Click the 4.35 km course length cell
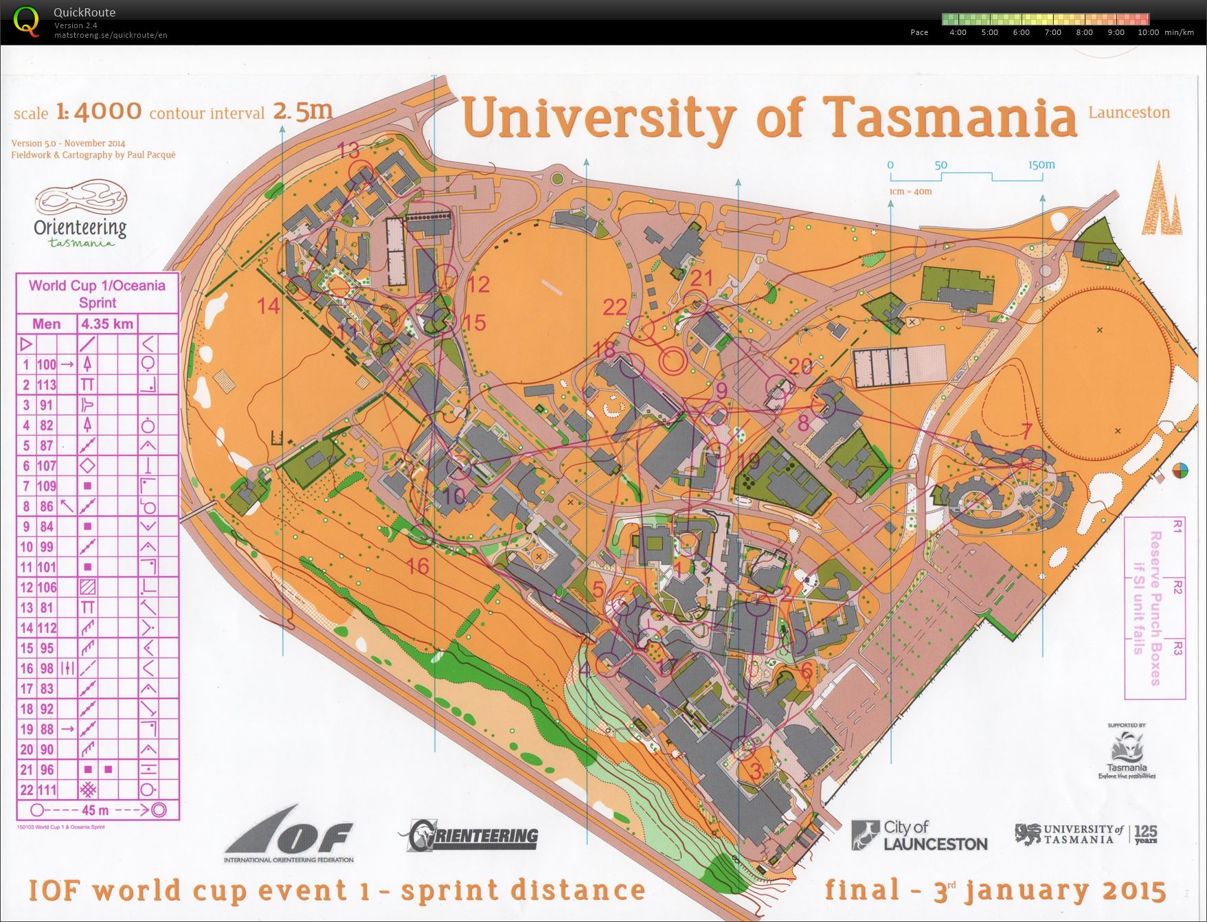This screenshot has width=1207, height=922. click(107, 324)
